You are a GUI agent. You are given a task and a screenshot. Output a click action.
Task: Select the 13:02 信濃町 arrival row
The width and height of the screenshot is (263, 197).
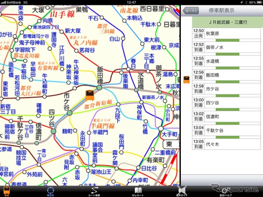point(226,117)
